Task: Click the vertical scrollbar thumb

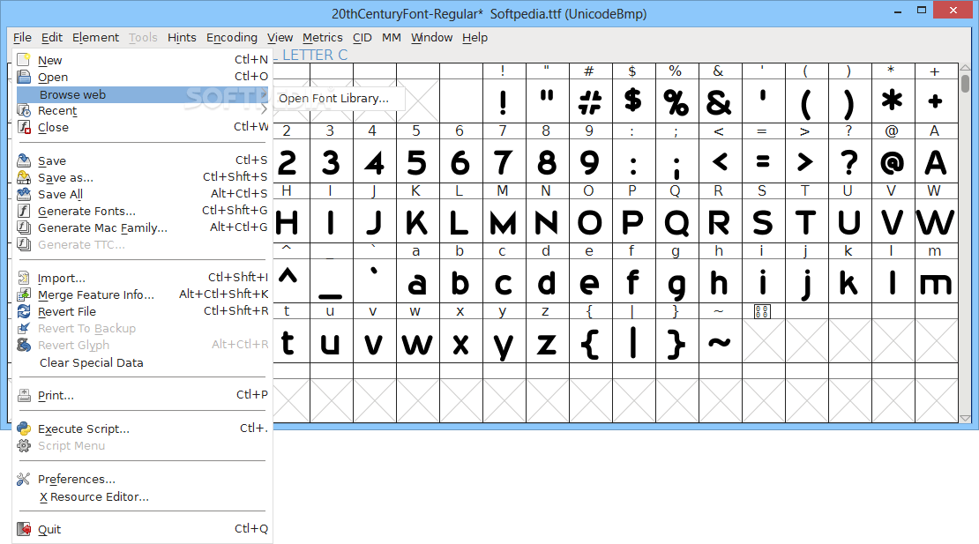Action: (x=965, y=83)
